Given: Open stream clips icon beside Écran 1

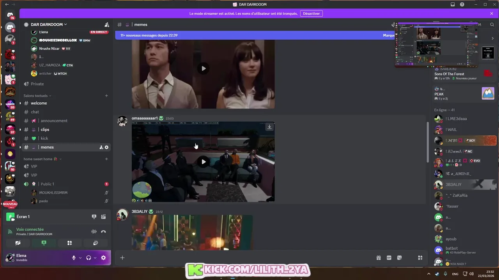Looking at the screenshot, I should tap(103, 217).
